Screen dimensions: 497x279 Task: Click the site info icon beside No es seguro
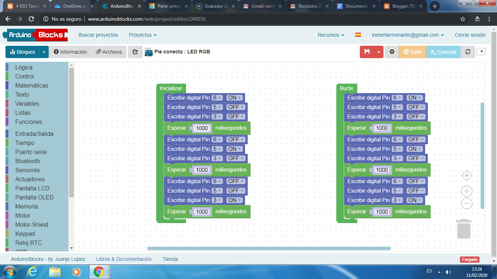[46, 19]
